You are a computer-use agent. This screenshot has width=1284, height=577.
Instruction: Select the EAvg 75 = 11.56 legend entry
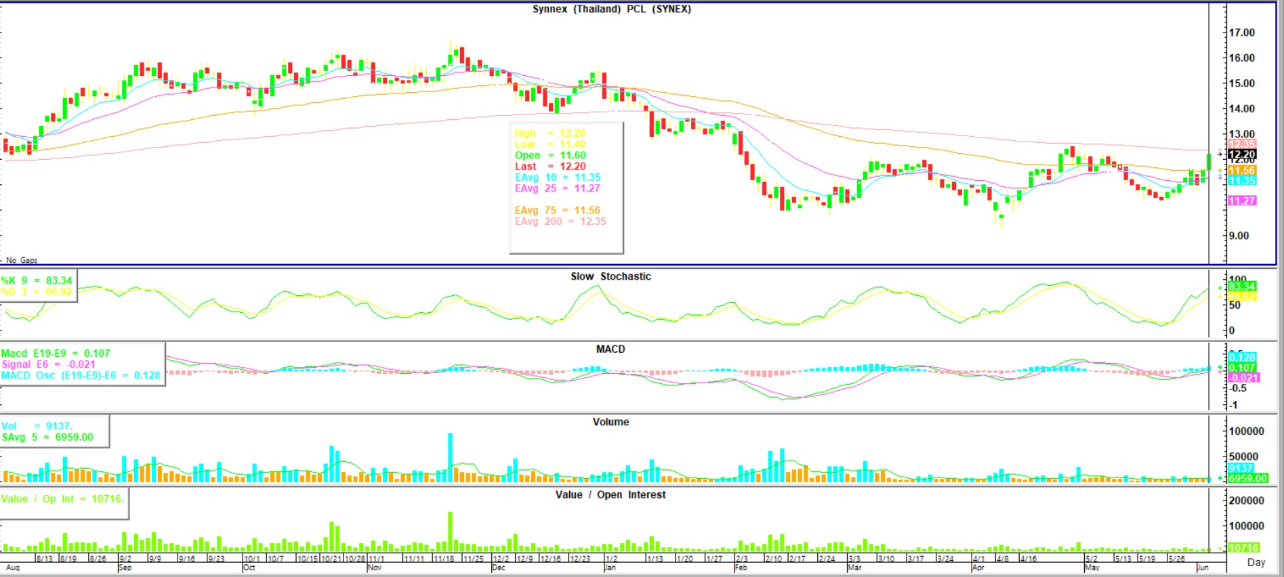tap(557, 211)
